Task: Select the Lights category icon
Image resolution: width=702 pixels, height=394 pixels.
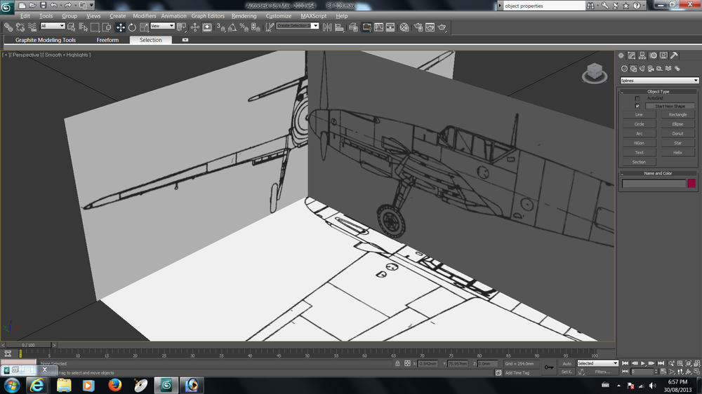Action: click(642, 69)
